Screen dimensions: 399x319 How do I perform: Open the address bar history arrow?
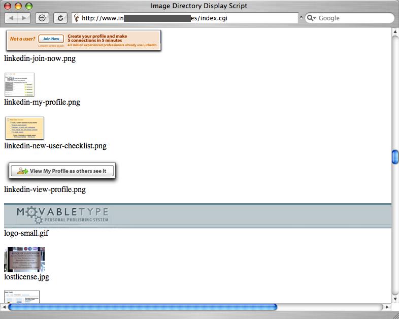coord(302,18)
